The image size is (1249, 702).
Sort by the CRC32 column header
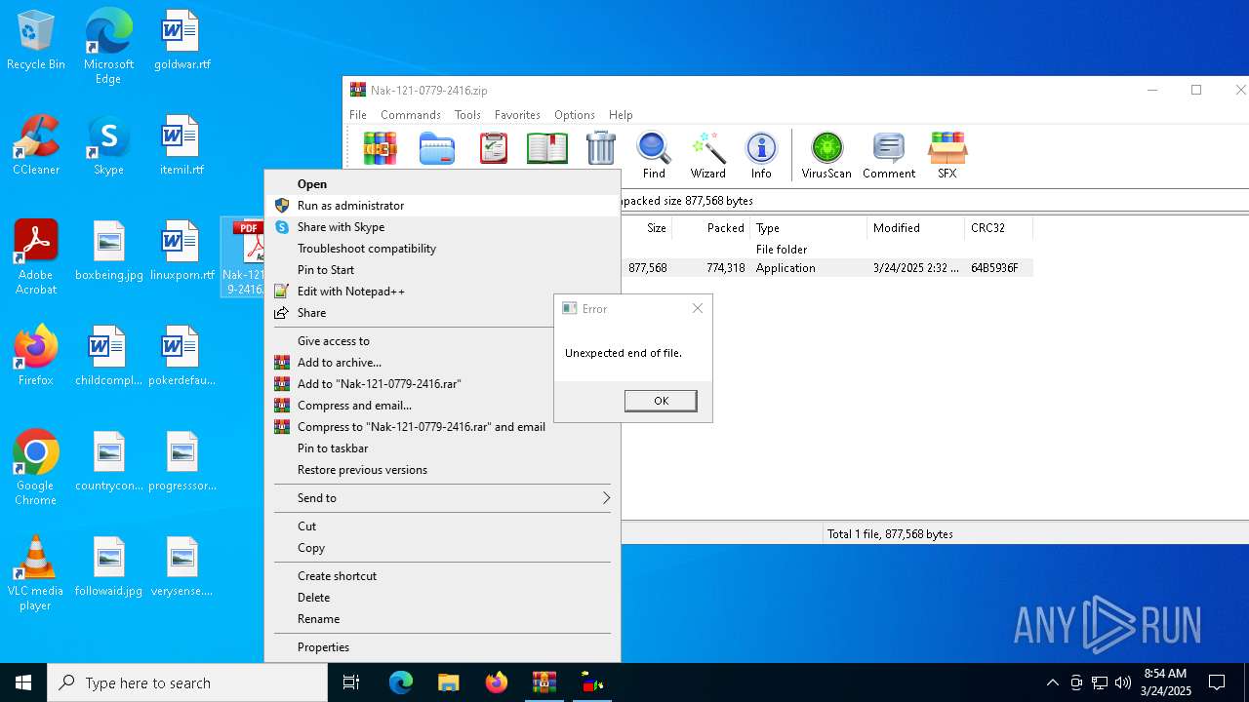click(x=998, y=228)
